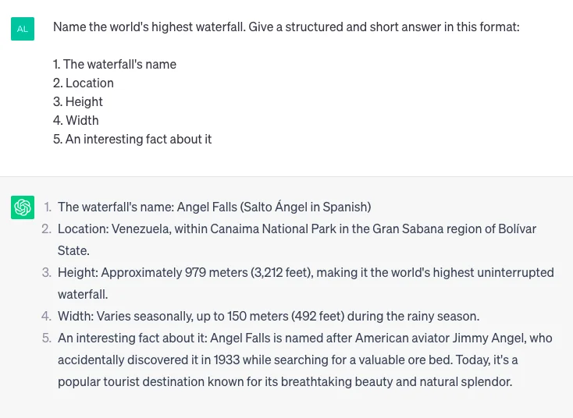Click the ChatGPT logo icon beside the response

[23, 207]
